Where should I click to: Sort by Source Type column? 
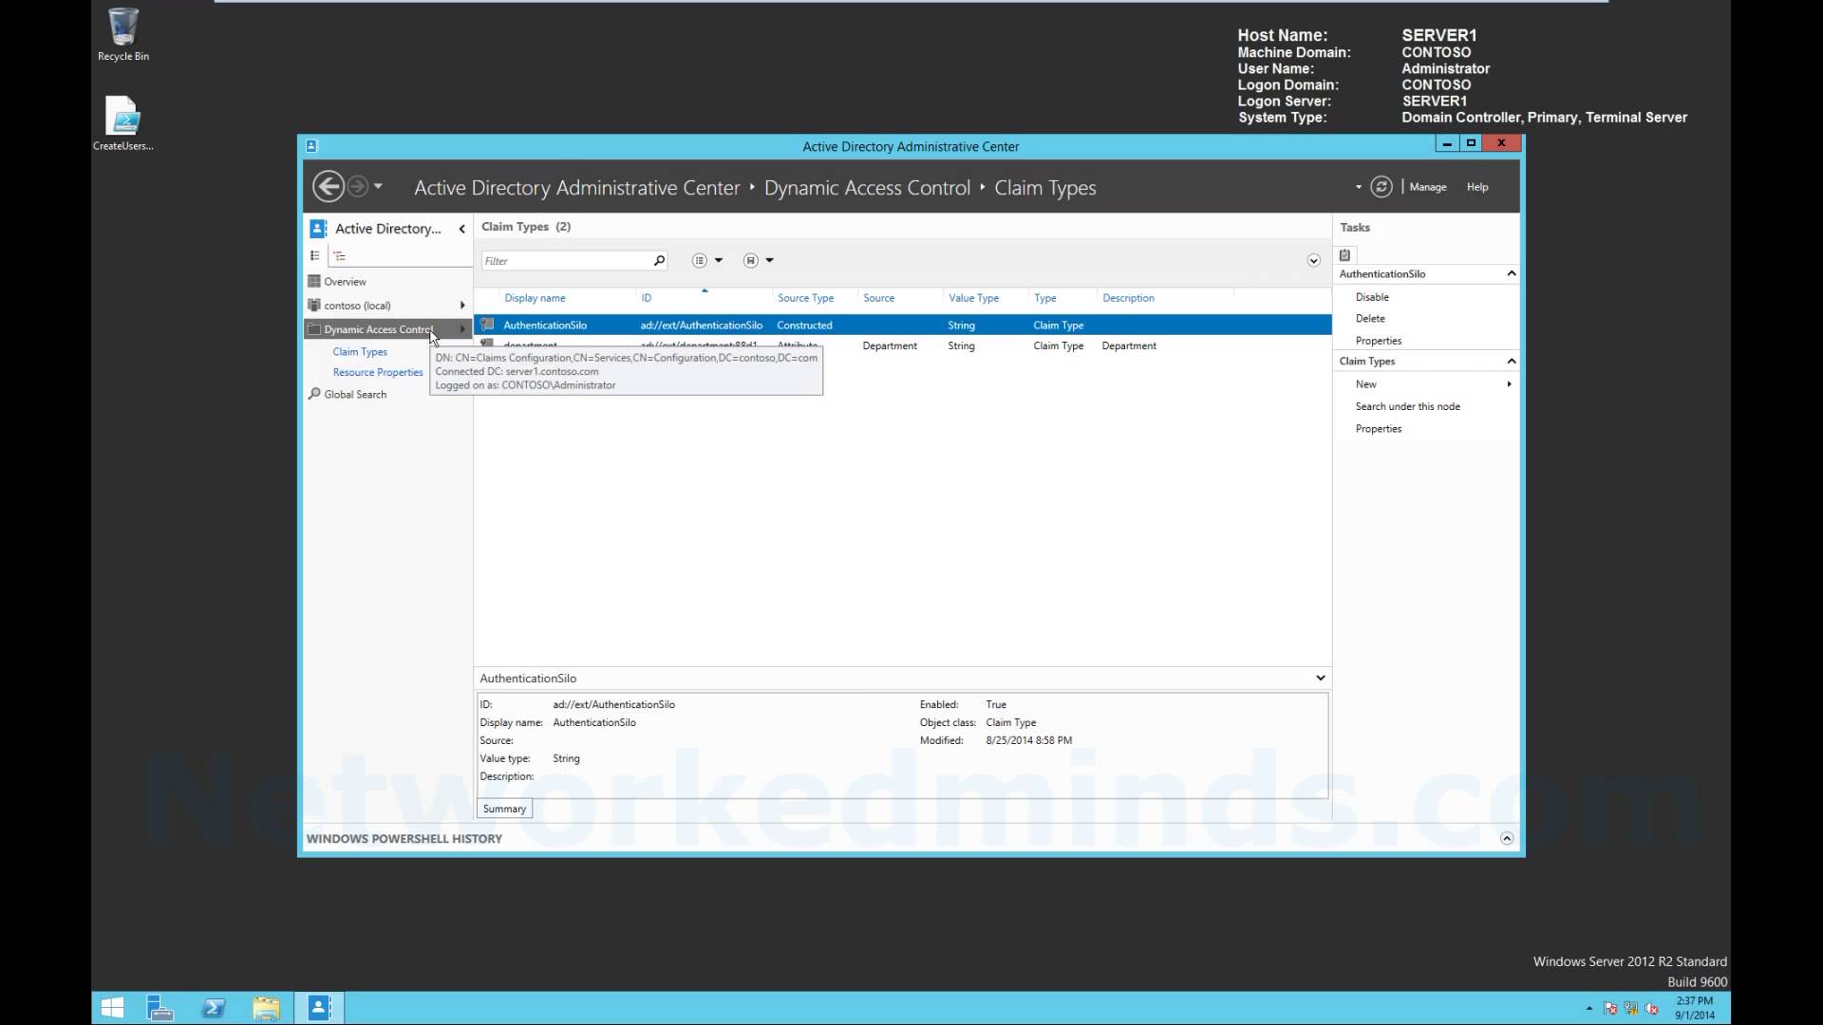pyautogui.click(x=805, y=298)
